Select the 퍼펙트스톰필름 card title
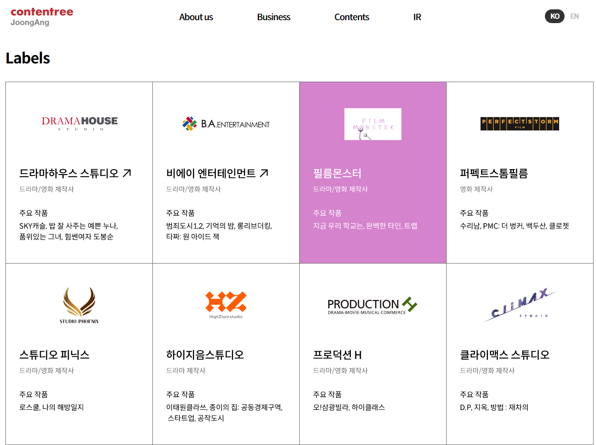This screenshot has width=596, height=445. click(494, 174)
